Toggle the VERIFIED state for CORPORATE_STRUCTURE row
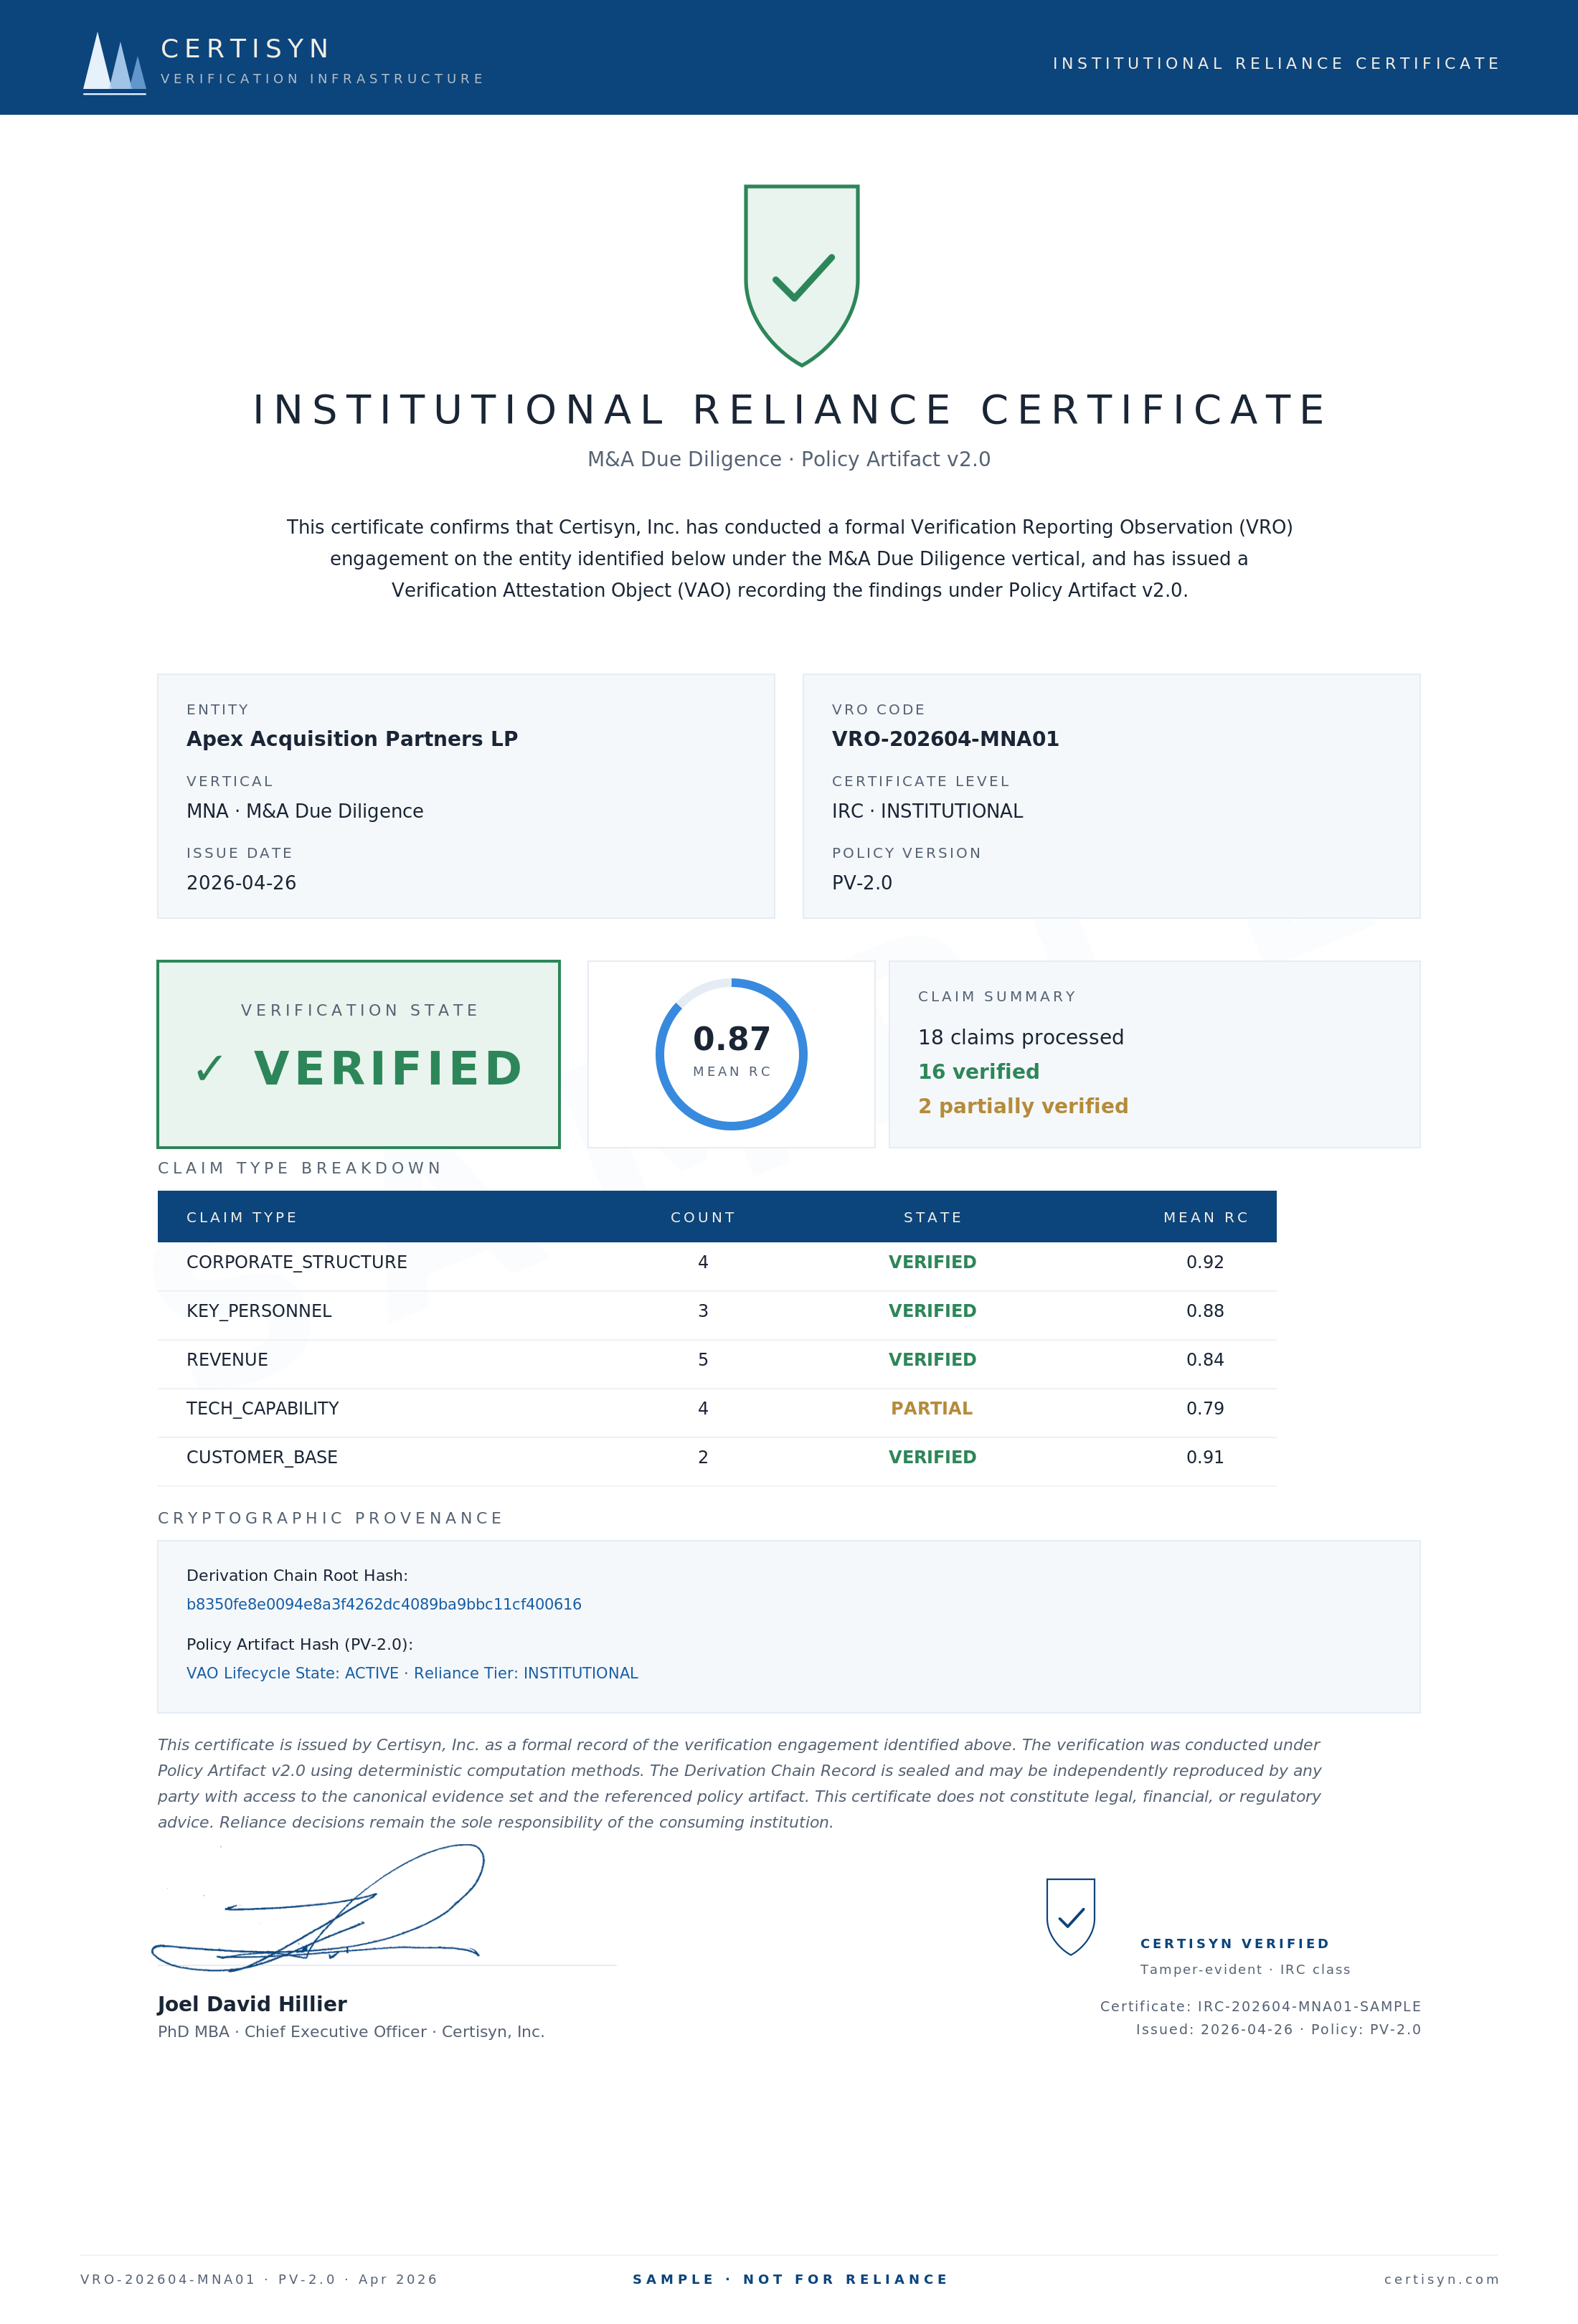 (x=932, y=1262)
